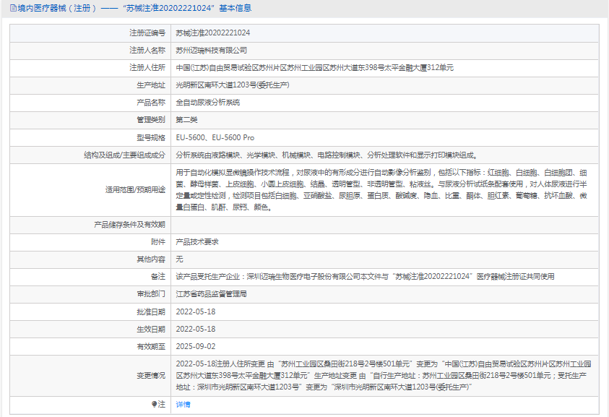Click the 型号规格 row label

pos(151,137)
